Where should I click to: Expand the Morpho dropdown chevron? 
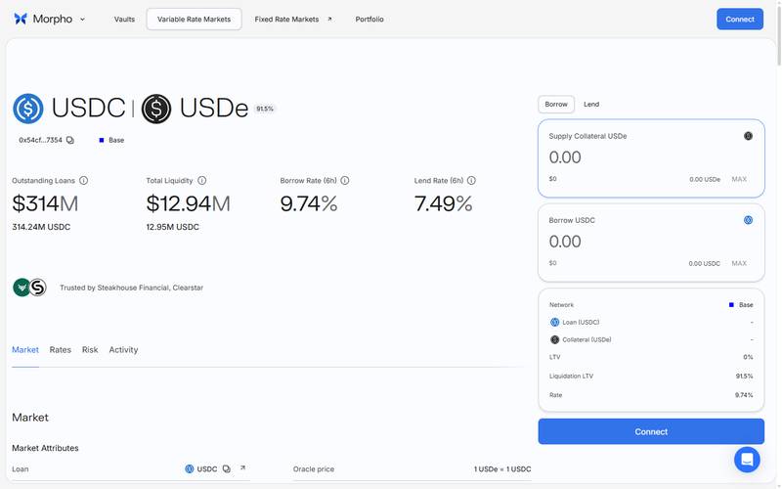pos(82,20)
